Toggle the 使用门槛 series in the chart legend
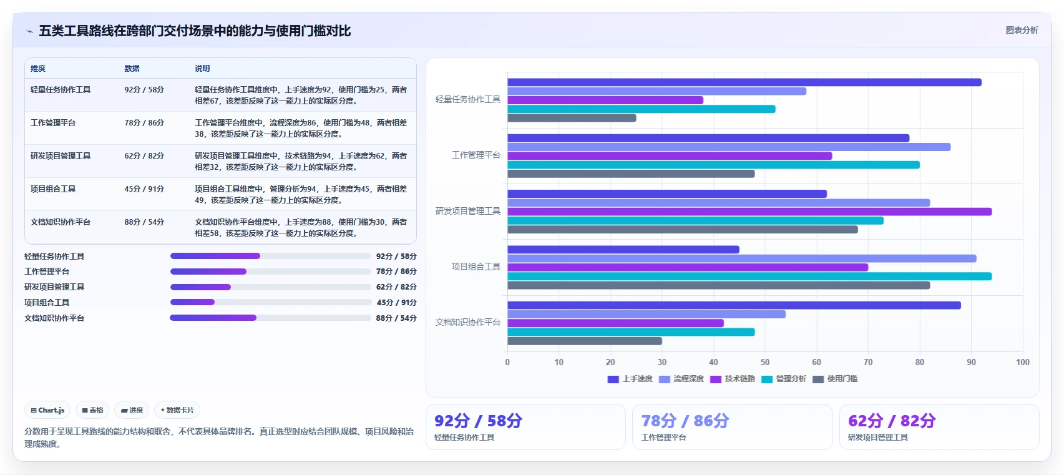1064x475 pixels. (x=834, y=379)
